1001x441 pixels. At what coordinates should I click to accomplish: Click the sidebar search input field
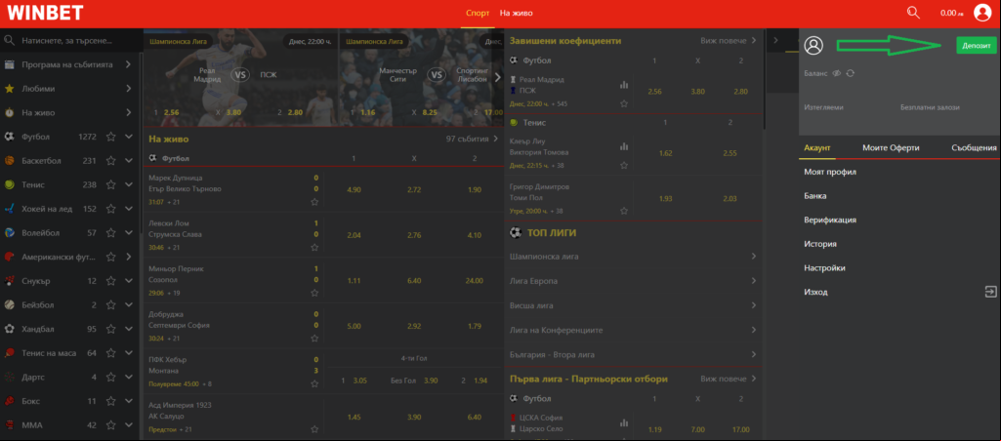pos(72,40)
